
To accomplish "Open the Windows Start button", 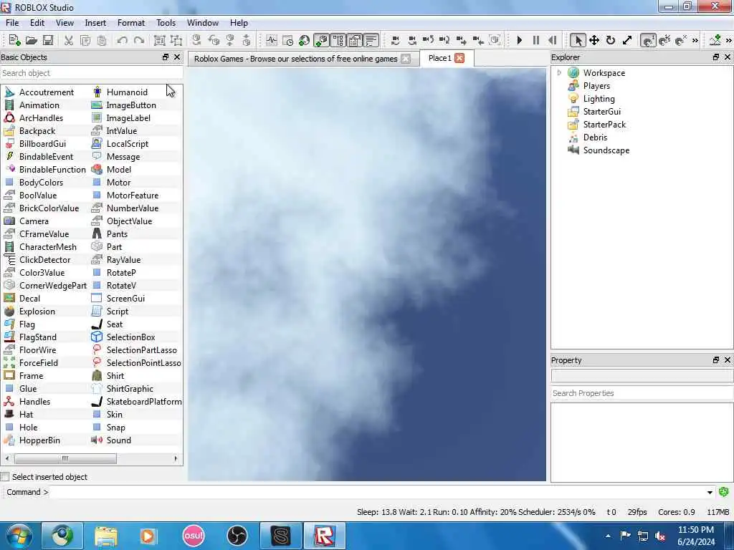I will (x=19, y=536).
